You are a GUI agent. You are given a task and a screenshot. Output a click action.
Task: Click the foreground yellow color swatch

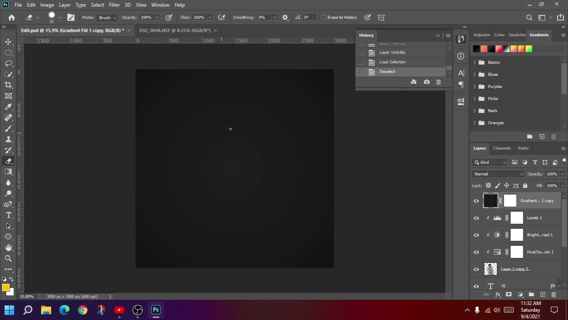pos(5,287)
